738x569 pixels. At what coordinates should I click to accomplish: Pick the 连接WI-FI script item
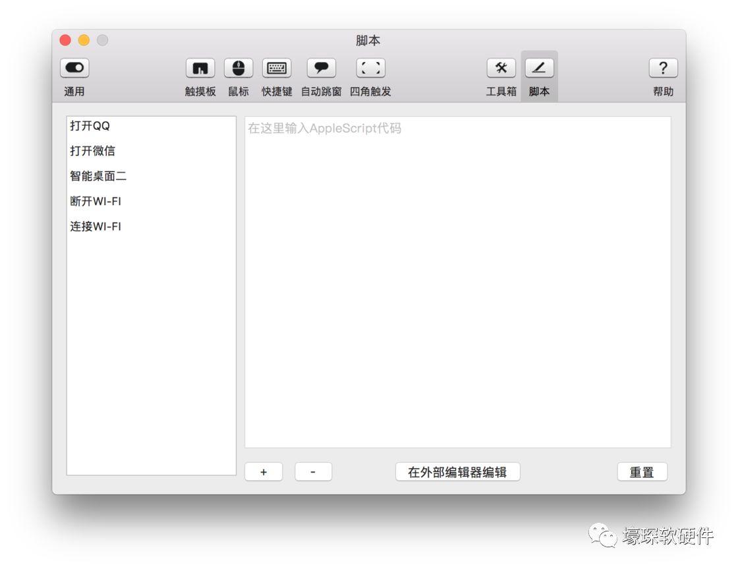click(x=96, y=226)
